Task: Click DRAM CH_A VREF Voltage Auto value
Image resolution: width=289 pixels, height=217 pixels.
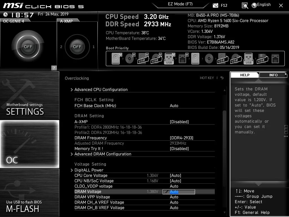Action: coord(174,202)
